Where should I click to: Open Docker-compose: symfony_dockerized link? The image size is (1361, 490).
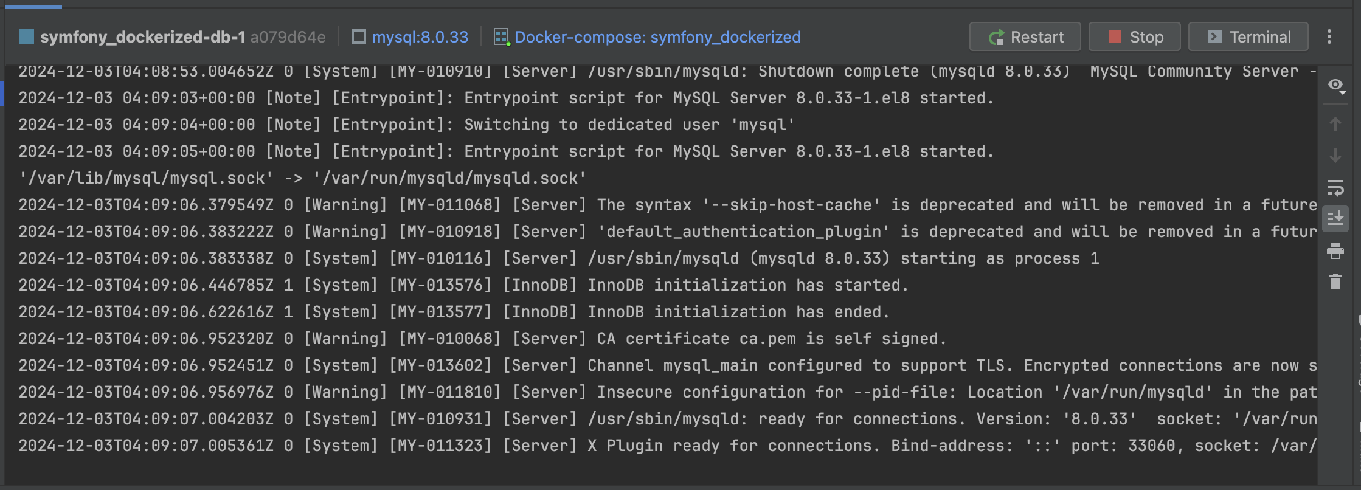click(657, 37)
